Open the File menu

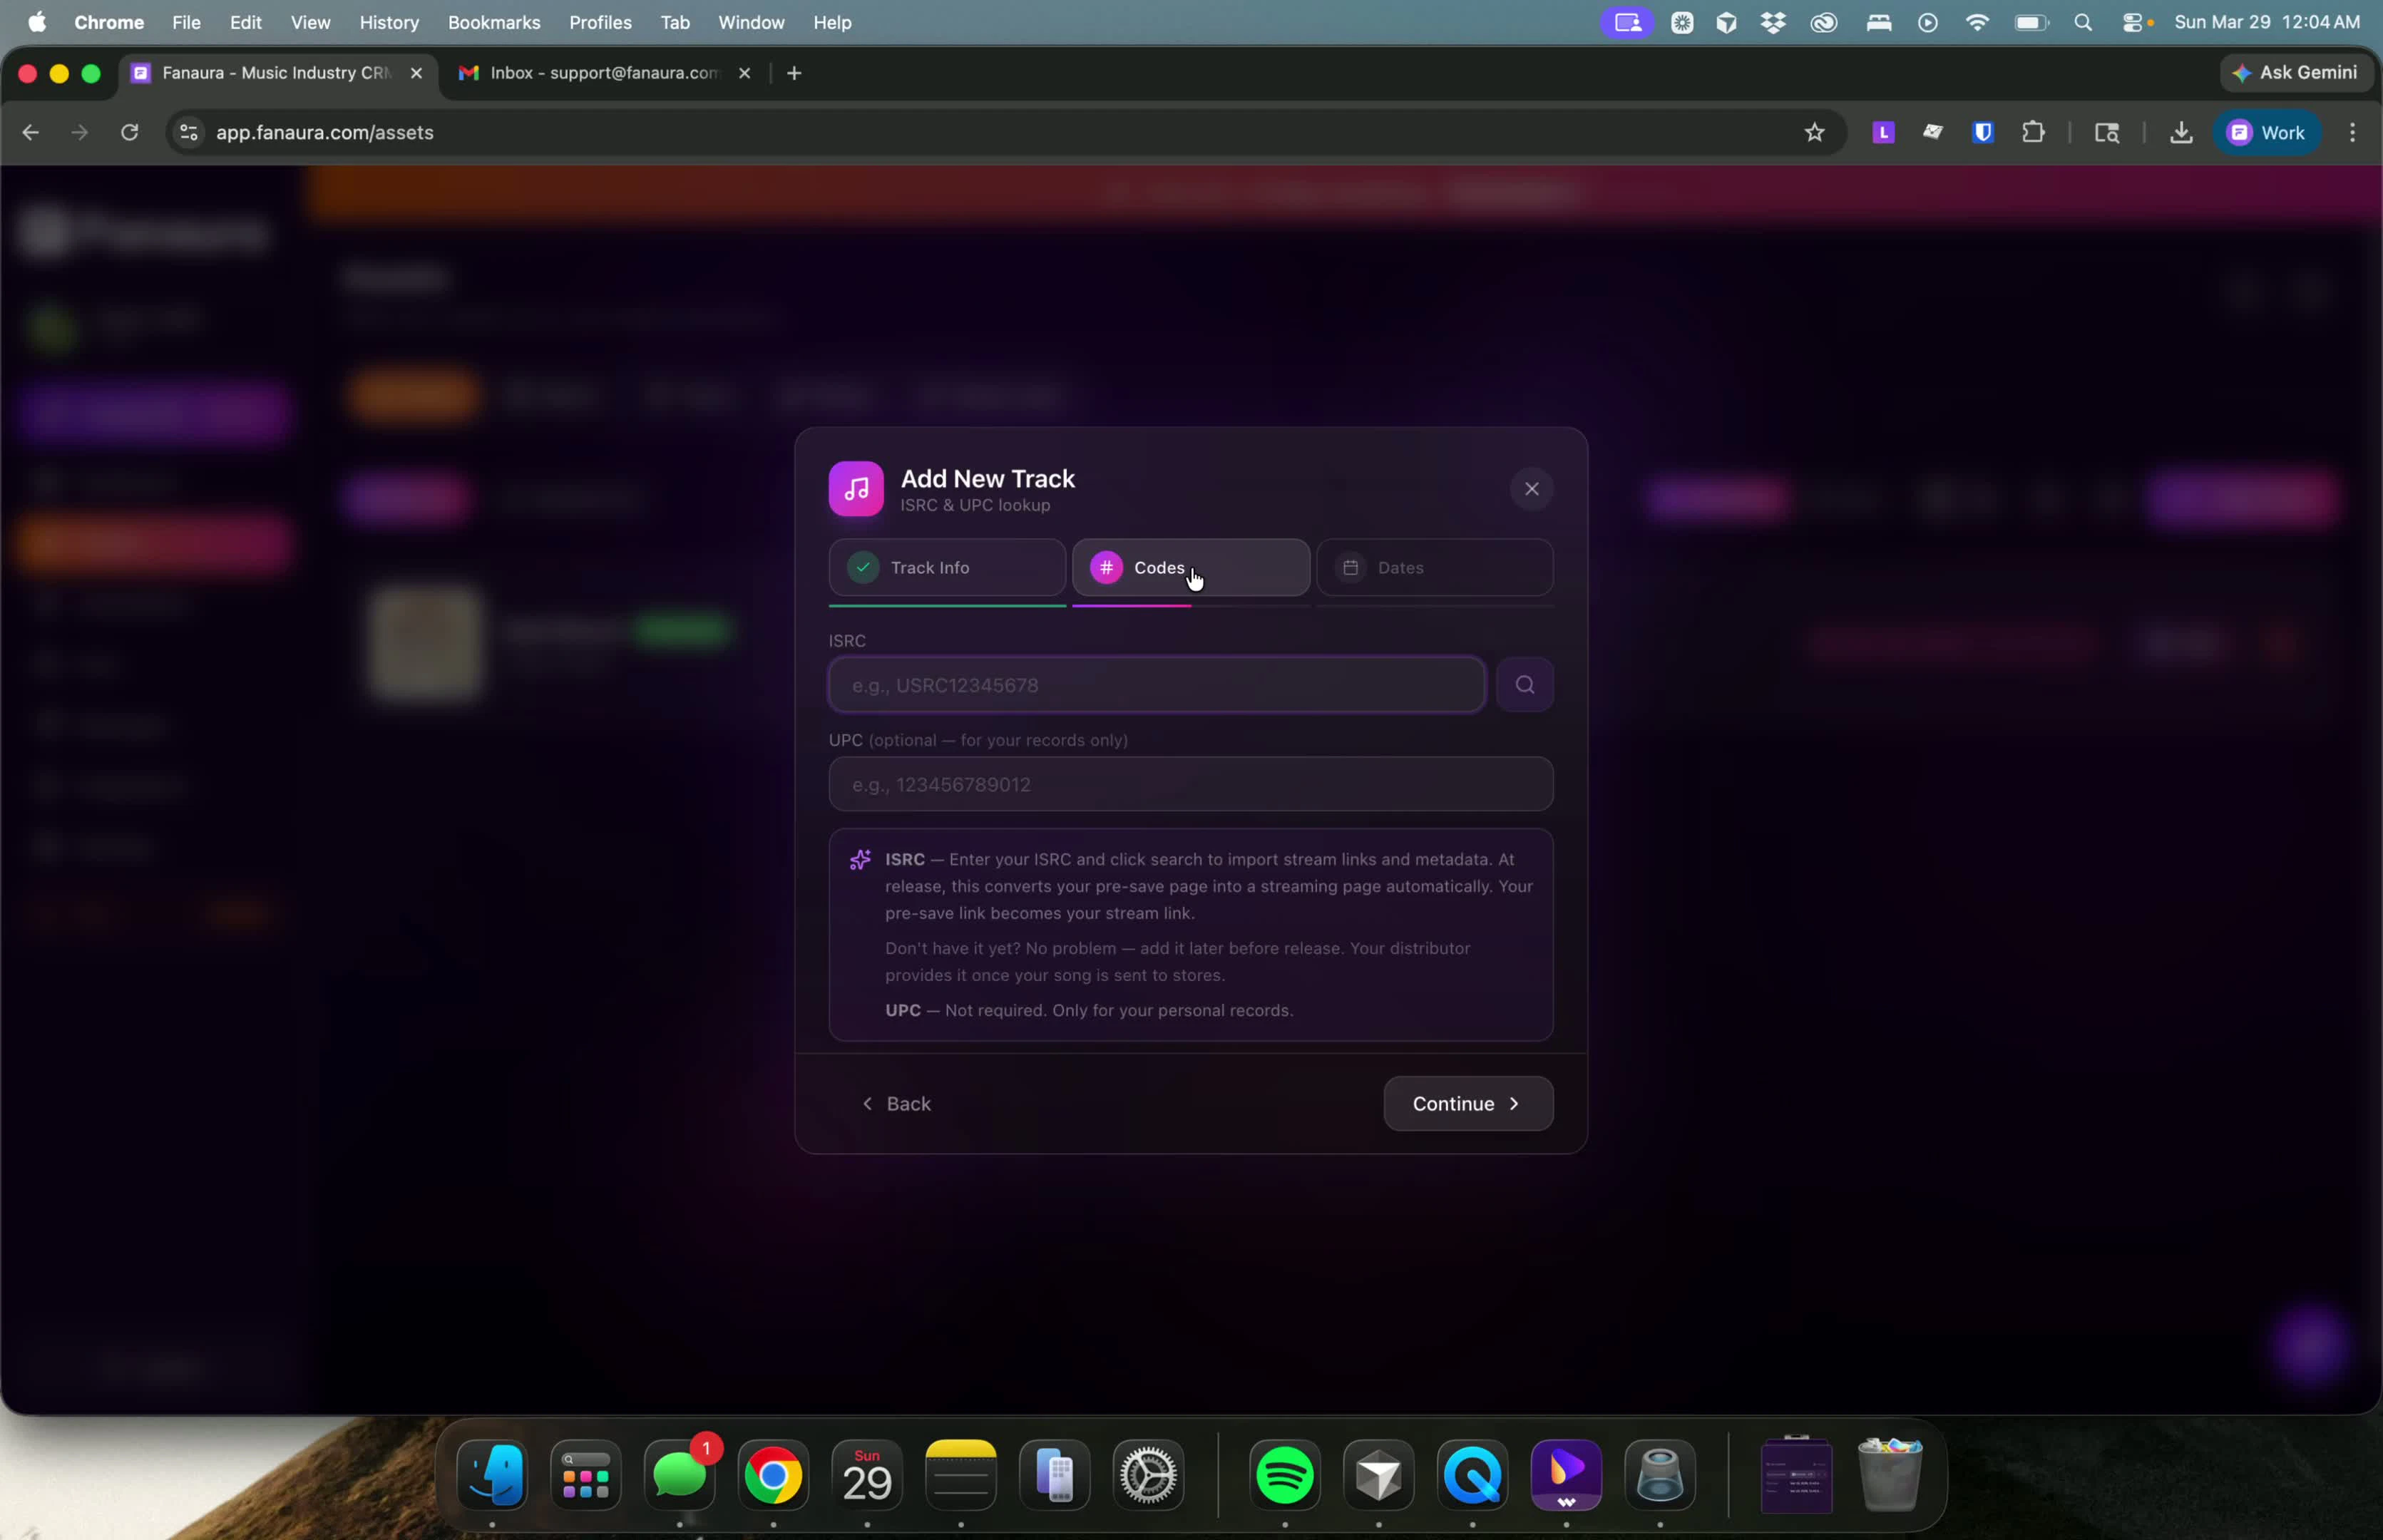point(186,22)
